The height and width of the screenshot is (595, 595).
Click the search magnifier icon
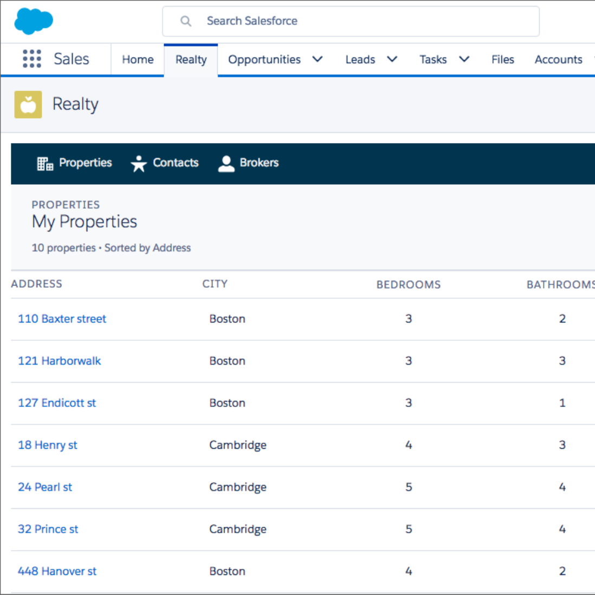[x=186, y=21]
